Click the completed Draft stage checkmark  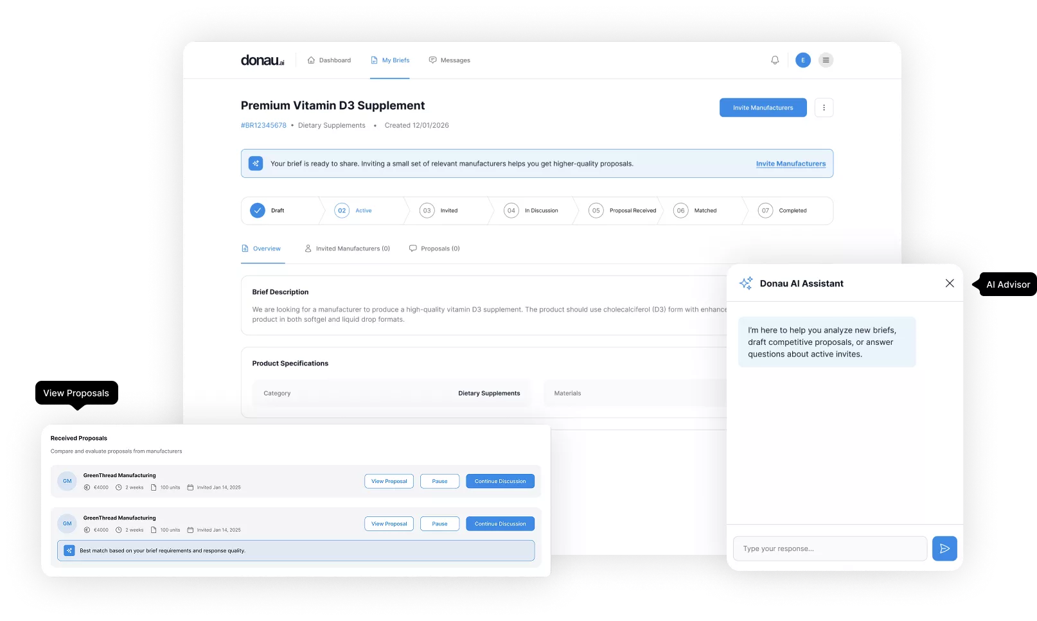click(x=257, y=210)
